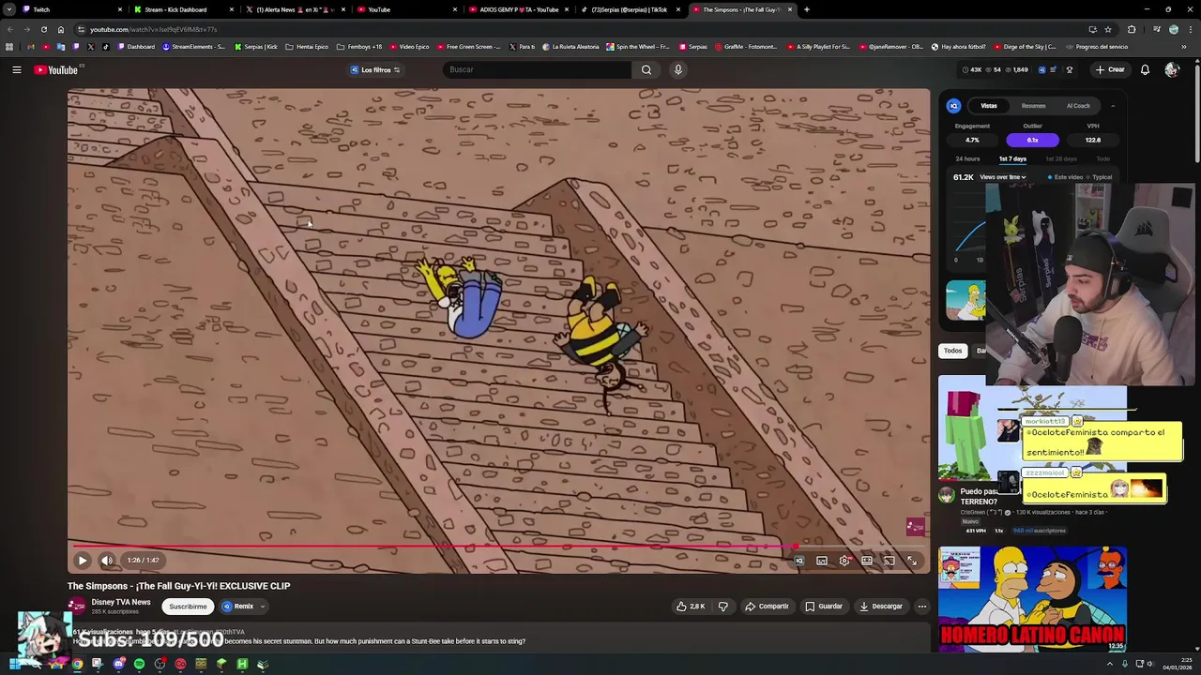This screenshot has width=1201, height=675.
Task: Click the Guardar save button
Action: tap(824, 607)
